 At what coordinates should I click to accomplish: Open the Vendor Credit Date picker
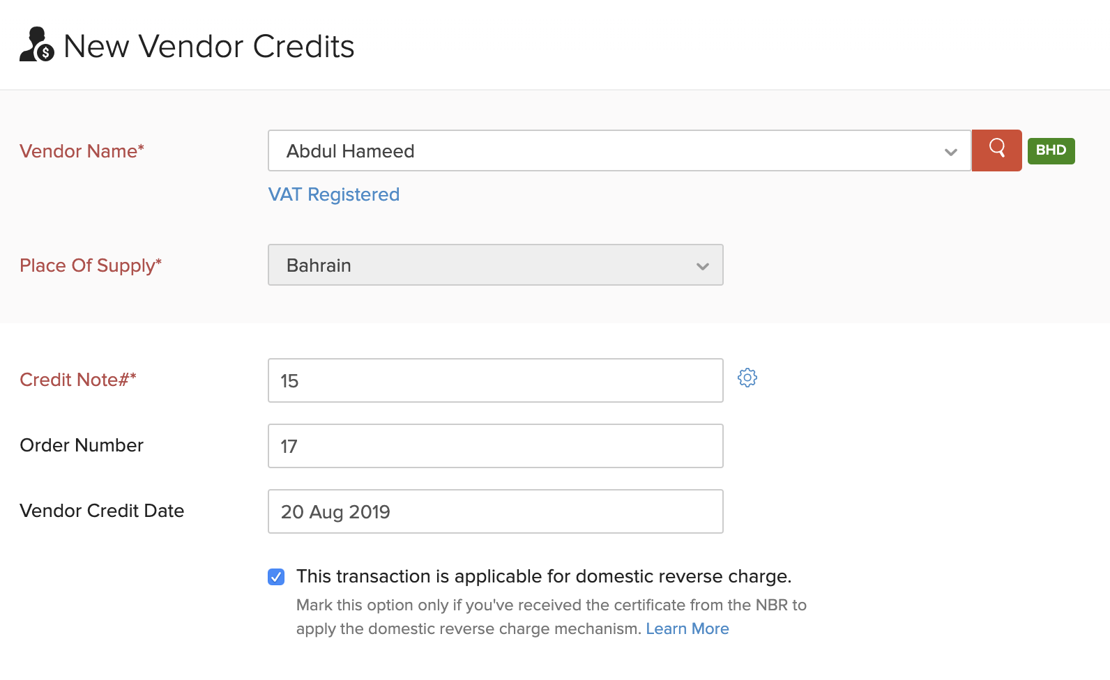click(495, 511)
